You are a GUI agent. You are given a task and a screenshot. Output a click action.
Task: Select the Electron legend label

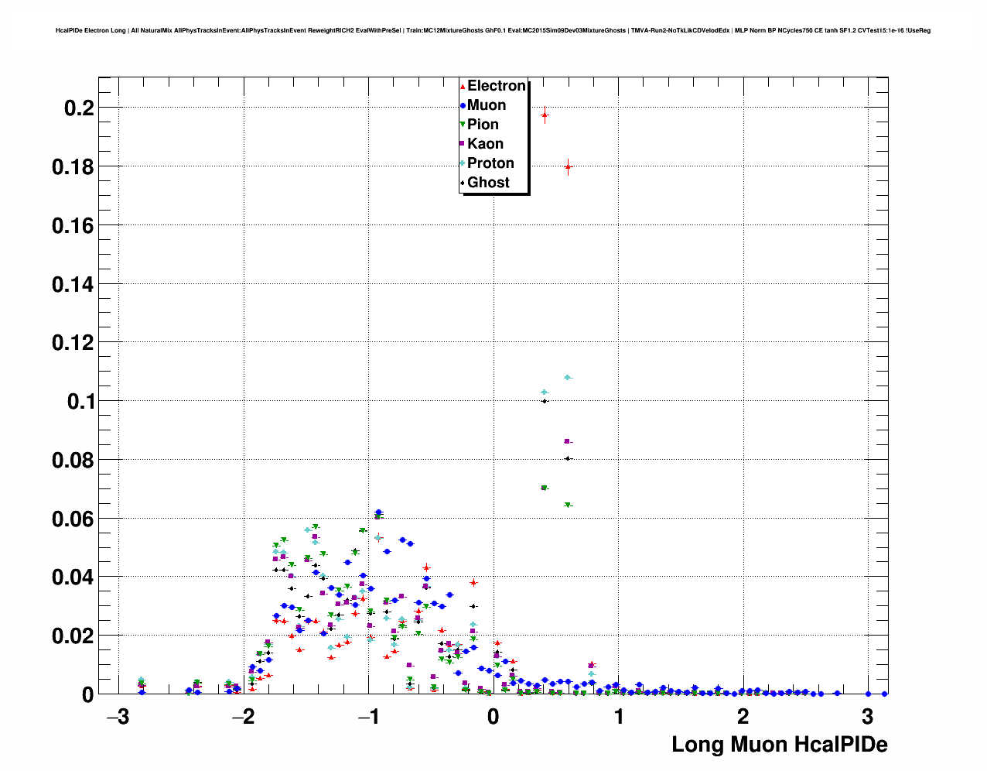[x=497, y=86]
